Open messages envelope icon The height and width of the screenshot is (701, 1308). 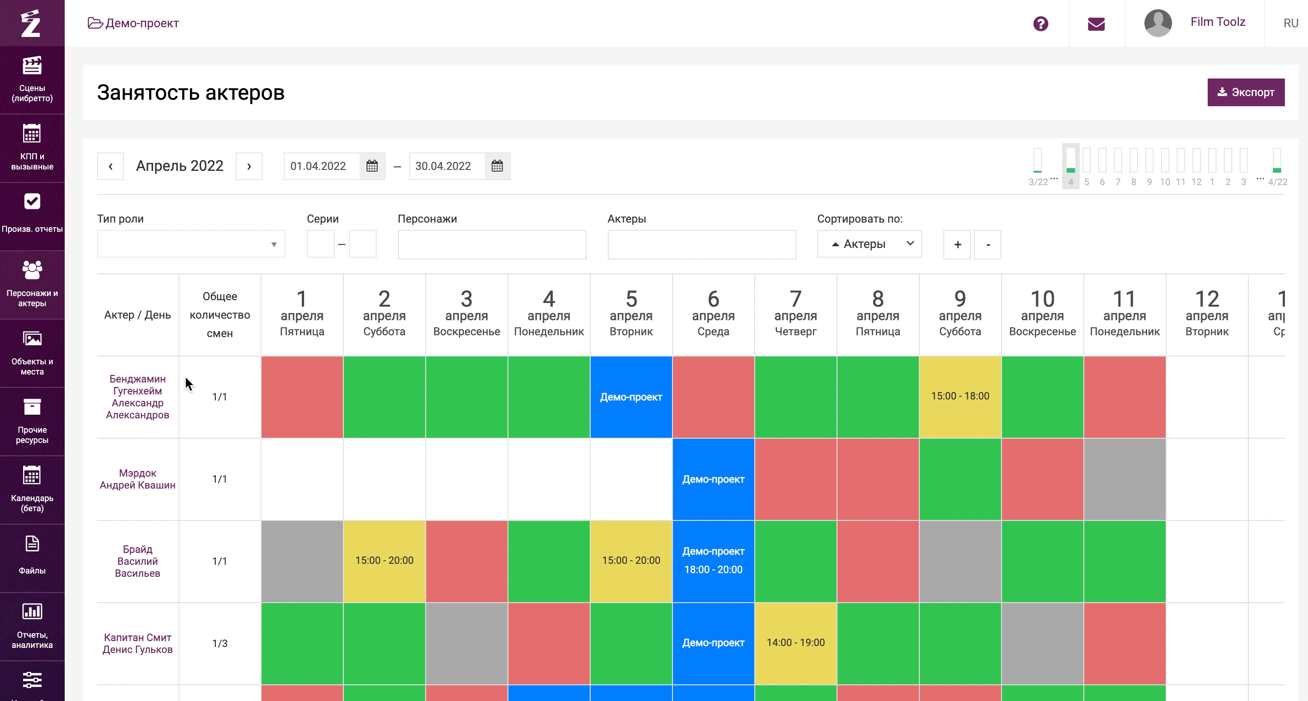1096,24
